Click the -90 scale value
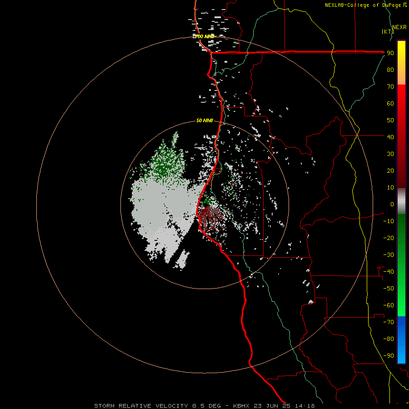Image resolution: width=409 pixels, height=409 pixels. point(389,355)
